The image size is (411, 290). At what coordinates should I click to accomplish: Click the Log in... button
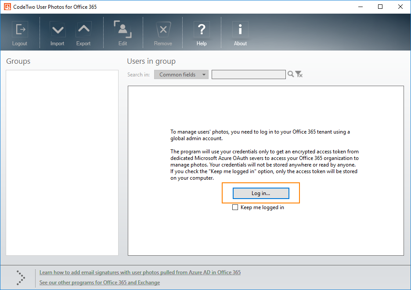pos(261,193)
